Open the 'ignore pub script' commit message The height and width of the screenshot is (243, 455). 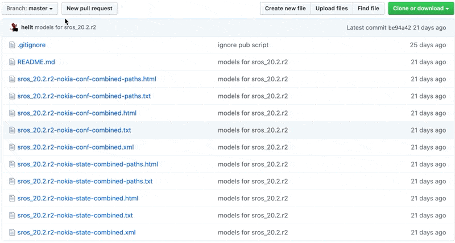point(243,45)
